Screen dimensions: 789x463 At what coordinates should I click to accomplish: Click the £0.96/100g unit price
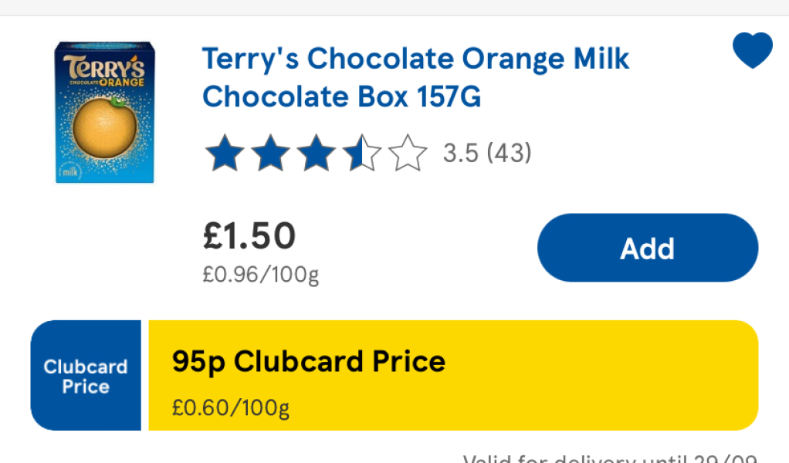tap(261, 274)
